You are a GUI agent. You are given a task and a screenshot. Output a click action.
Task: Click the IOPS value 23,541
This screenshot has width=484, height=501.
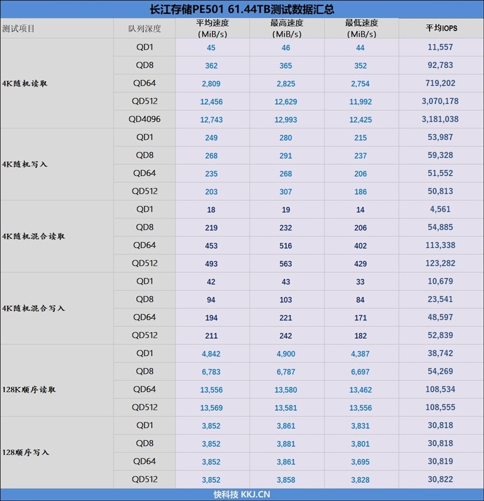440,300
